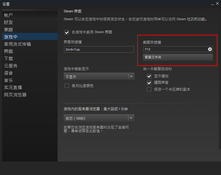
Task: Uncheck 显示通知 checkbox
Action: (149, 76)
